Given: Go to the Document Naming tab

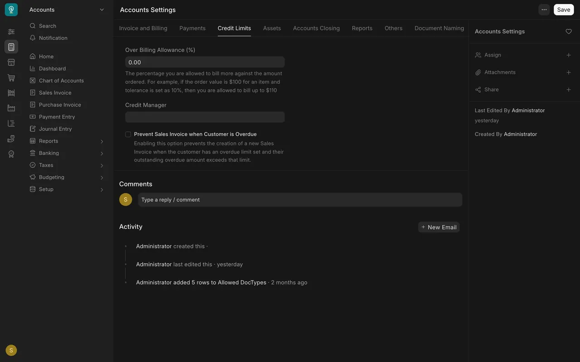Looking at the screenshot, I should 439,28.
